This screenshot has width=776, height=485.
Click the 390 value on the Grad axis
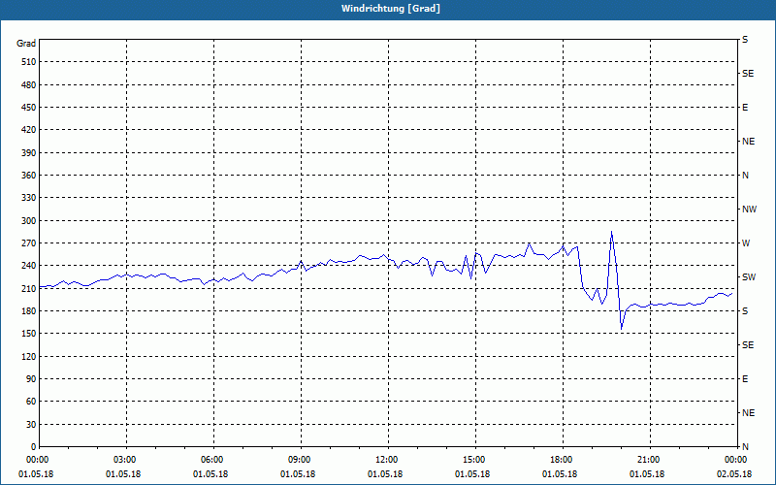point(29,153)
